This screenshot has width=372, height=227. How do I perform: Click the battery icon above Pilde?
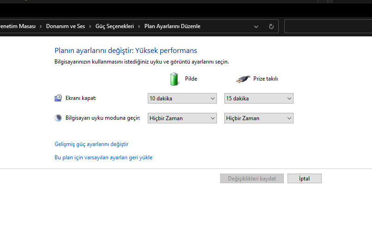click(x=174, y=79)
